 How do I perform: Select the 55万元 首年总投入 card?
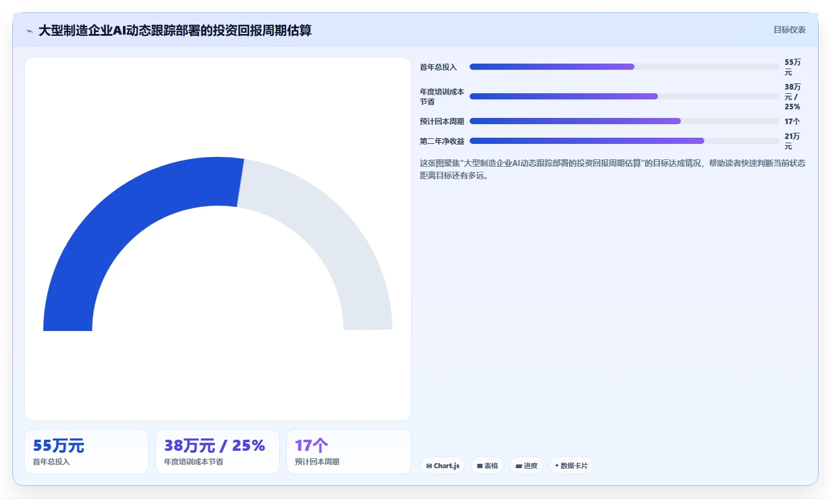[86, 451]
